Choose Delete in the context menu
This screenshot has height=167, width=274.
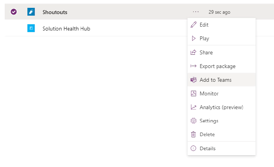(222, 134)
